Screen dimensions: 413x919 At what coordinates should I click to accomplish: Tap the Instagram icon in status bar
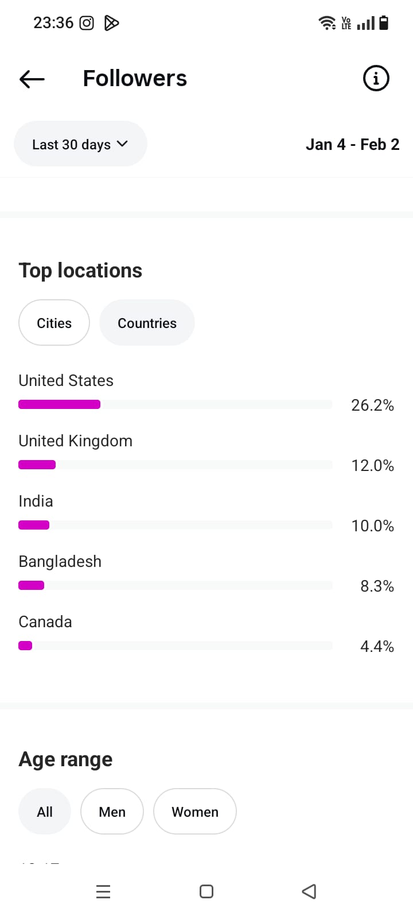coord(87,23)
